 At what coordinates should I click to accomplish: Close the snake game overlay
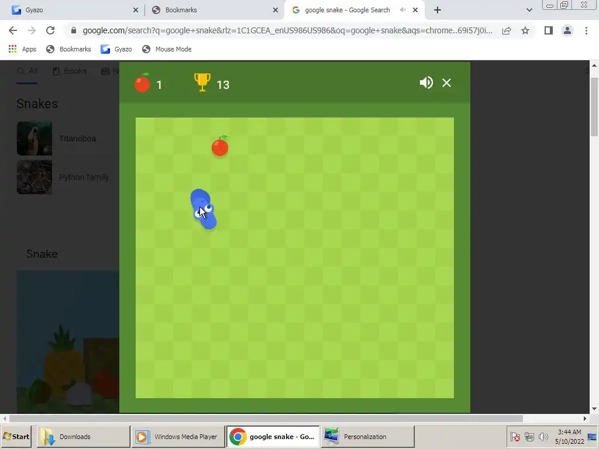coord(446,82)
